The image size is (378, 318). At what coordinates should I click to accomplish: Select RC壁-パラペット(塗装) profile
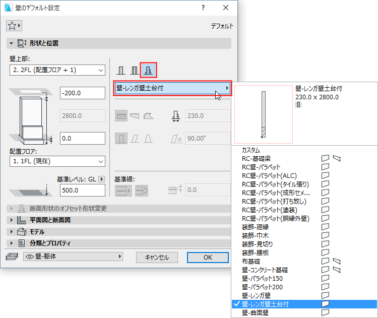(x=304, y=210)
